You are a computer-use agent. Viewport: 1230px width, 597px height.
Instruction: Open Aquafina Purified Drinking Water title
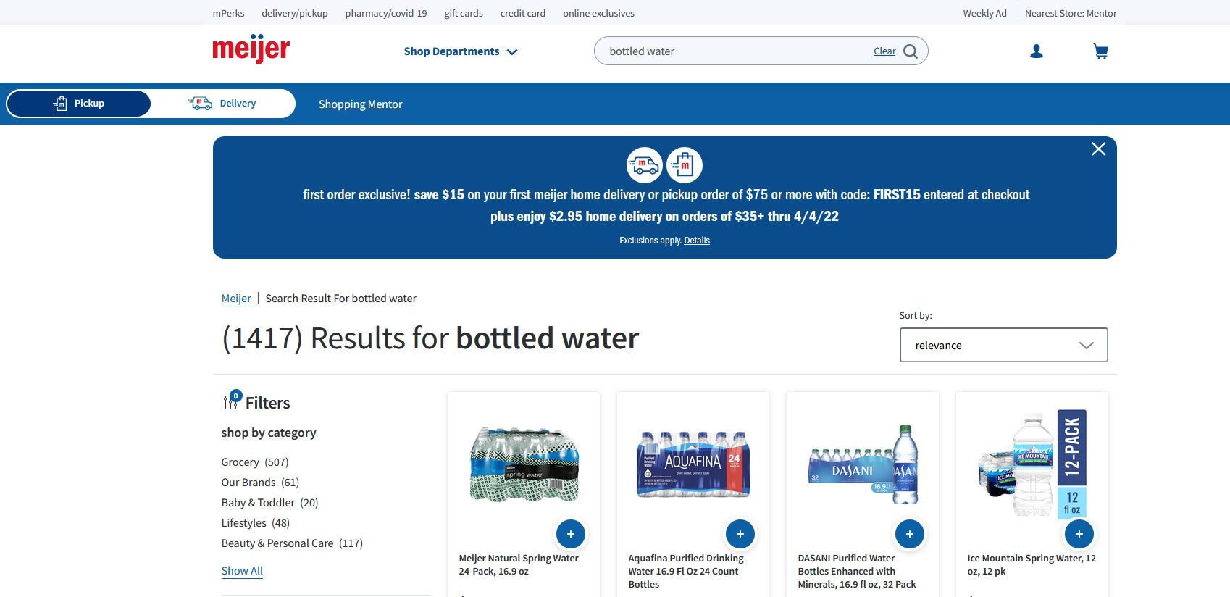pyautogui.click(x=686, y=572)
